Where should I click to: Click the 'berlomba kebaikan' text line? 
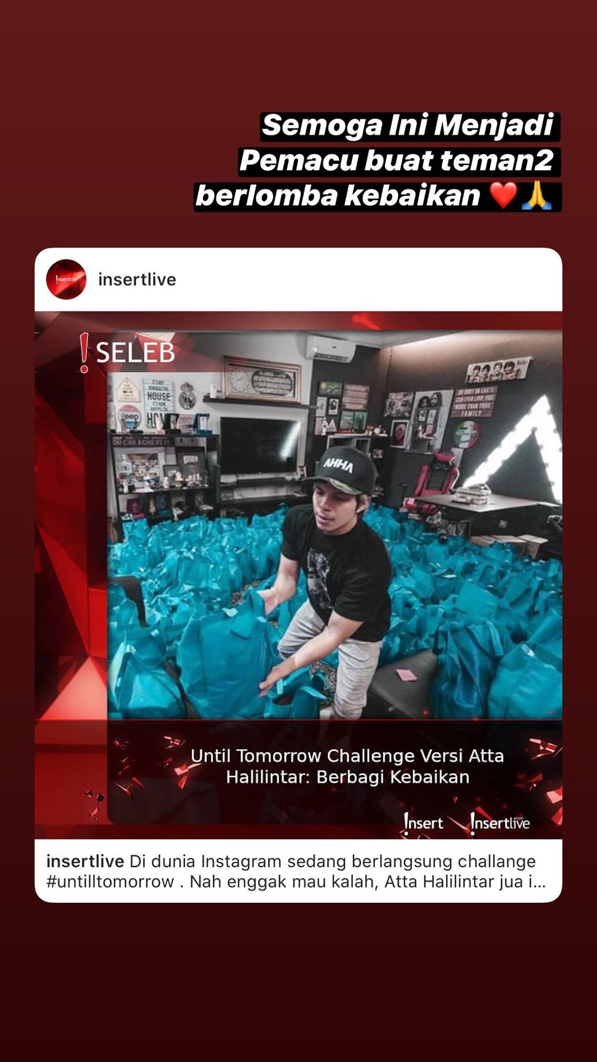338,196
